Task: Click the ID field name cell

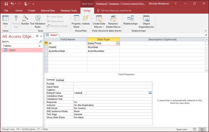Action: pos(67,43)
